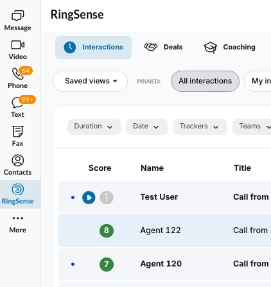Open the Text section in sidebar
Viewport: 271px width, 287px height.
(x=17, y=107)
